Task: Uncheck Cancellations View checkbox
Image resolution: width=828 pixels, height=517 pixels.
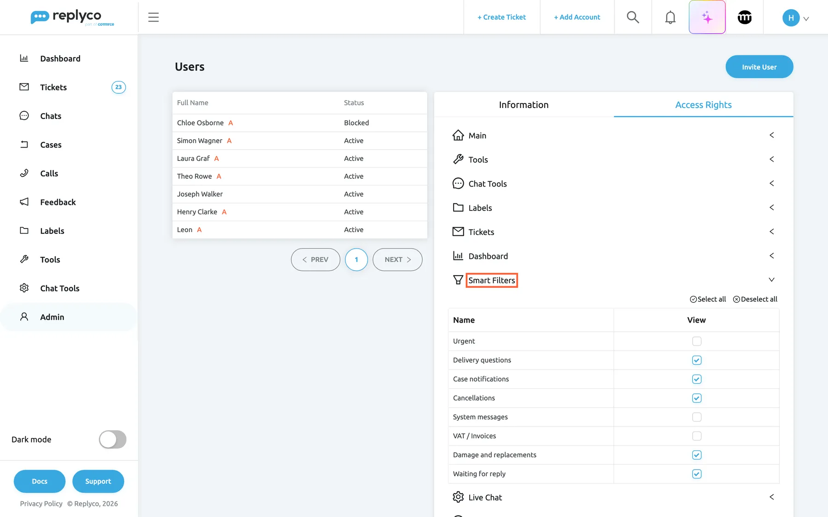Action: point(696,398)
